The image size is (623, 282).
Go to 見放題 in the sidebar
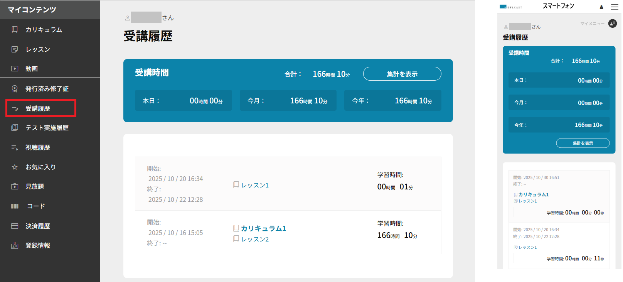[35, 186]
